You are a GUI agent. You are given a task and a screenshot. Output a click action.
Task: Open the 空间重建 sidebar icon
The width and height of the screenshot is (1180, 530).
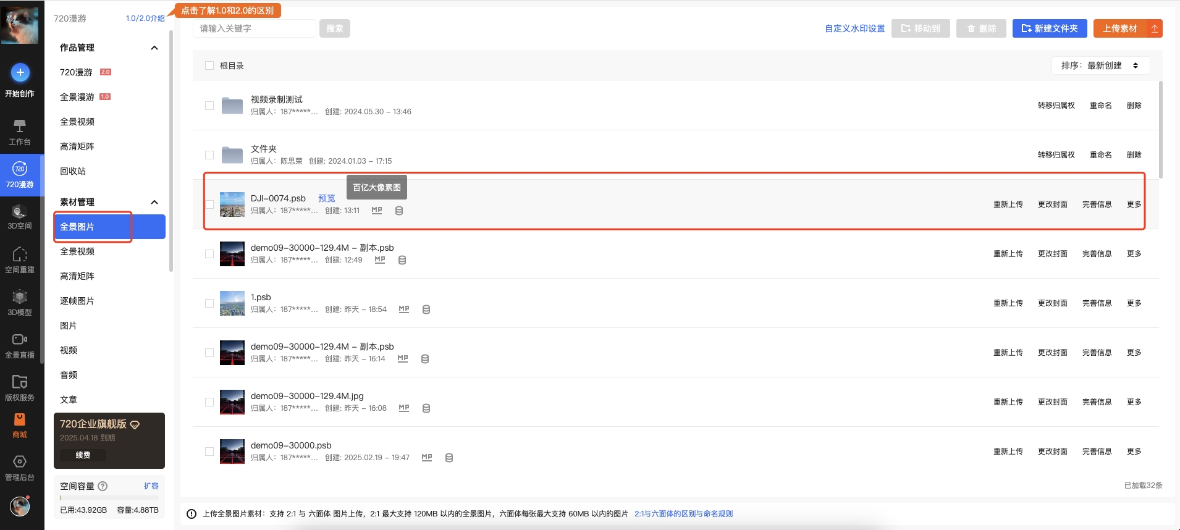(x=20, y=254)
